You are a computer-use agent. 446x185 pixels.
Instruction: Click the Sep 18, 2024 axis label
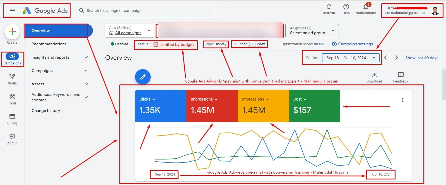[165, 174]
